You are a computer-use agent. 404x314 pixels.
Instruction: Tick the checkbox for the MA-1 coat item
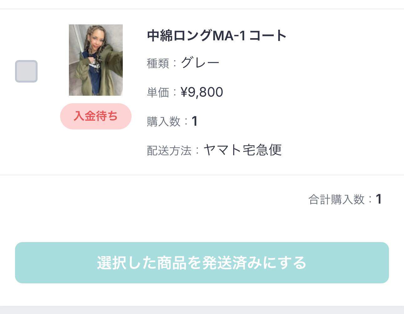coord(26,71)
